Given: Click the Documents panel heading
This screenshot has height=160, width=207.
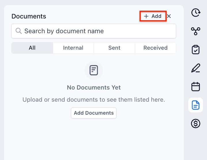Looking at the screenshot, I should click(x=29, y=16).
